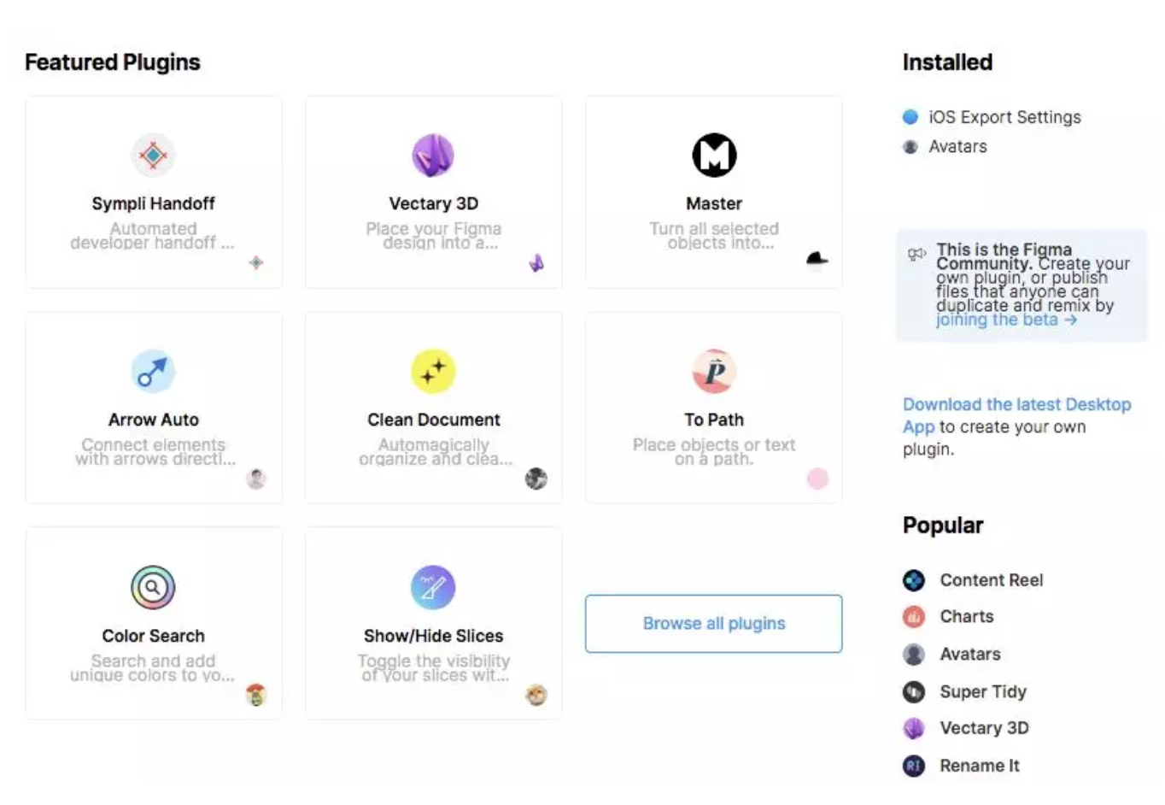
Task: Open iOS Export Settings in Installed list
Action: (1004, 117)
